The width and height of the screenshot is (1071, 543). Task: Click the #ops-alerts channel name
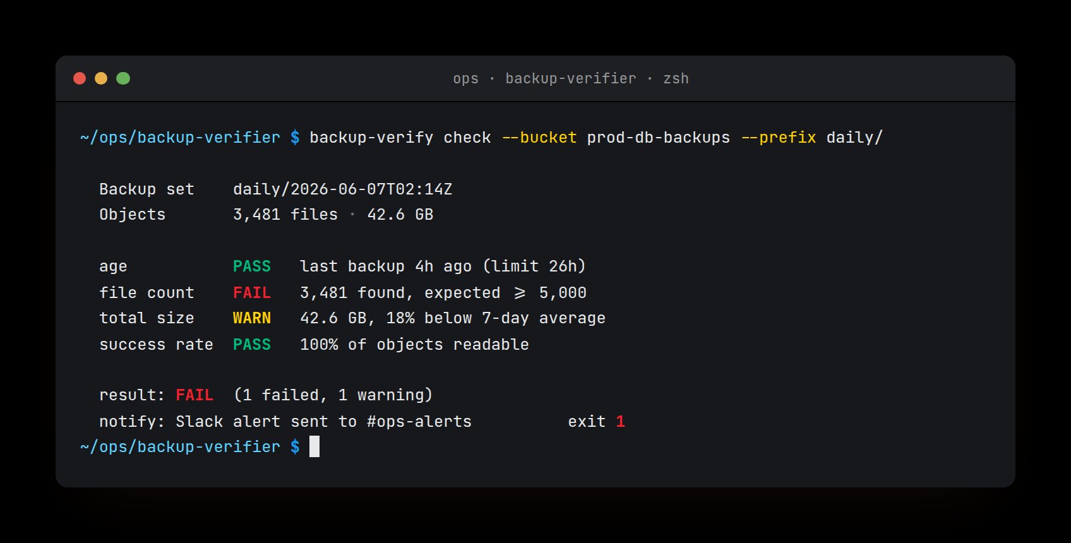click(419, 422)
